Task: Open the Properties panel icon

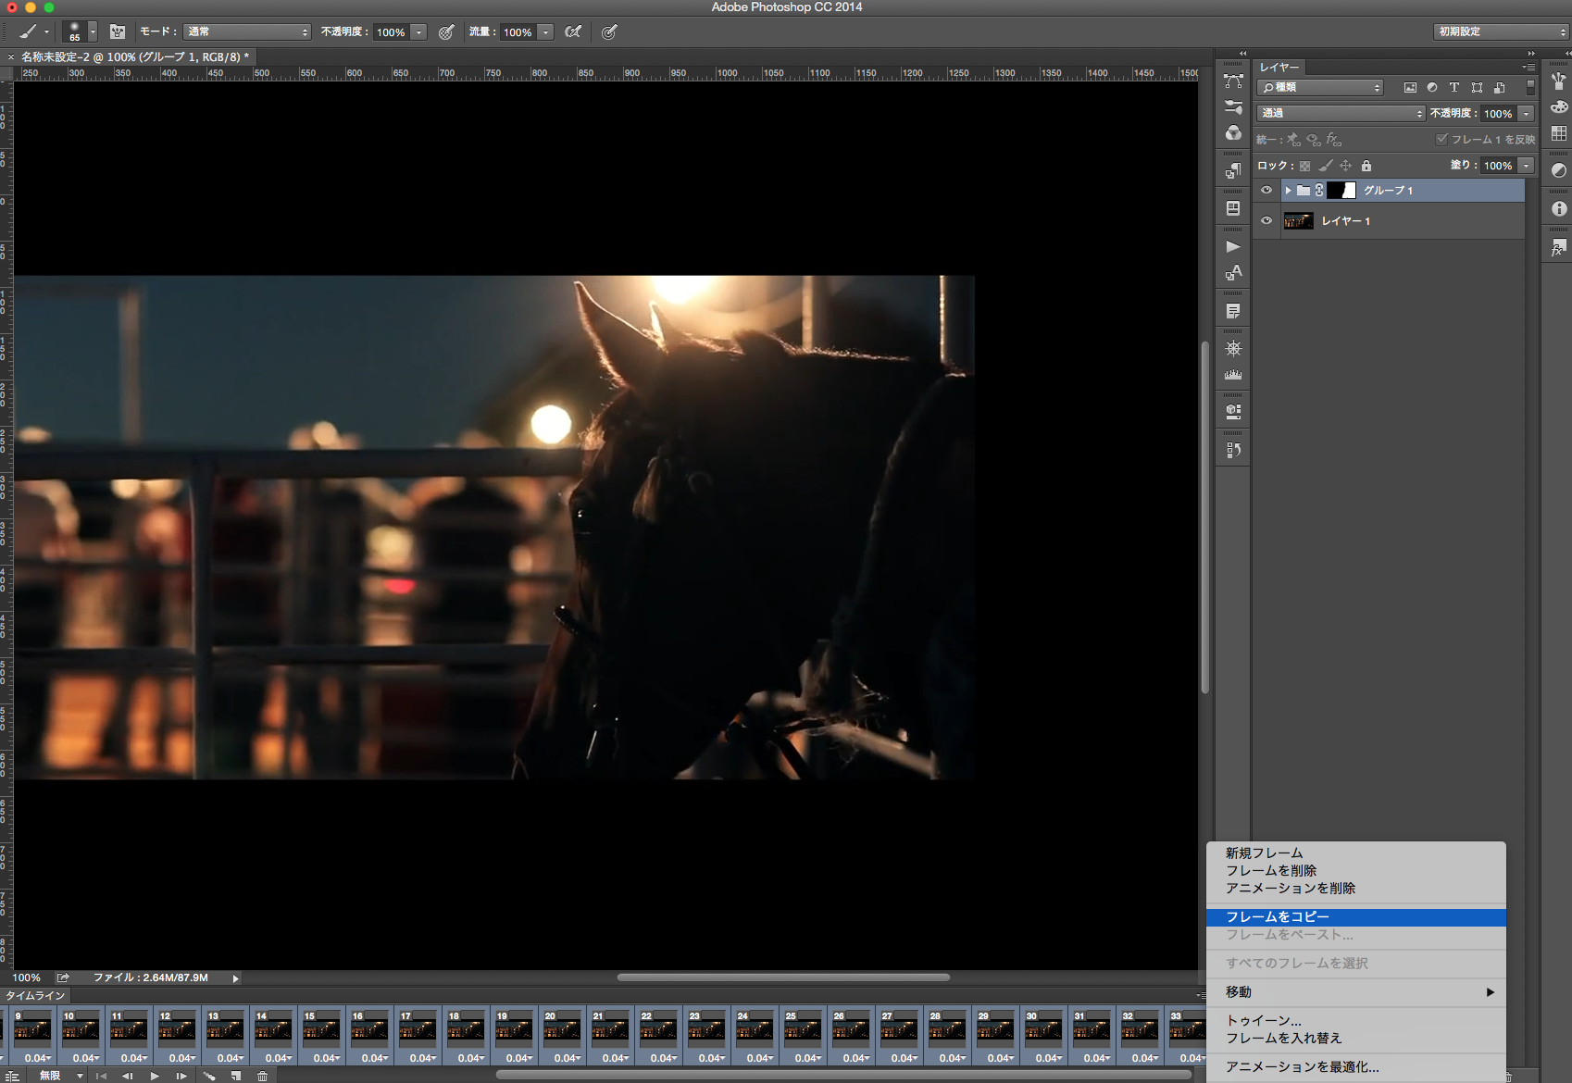Action: [x=1233, y=208]
